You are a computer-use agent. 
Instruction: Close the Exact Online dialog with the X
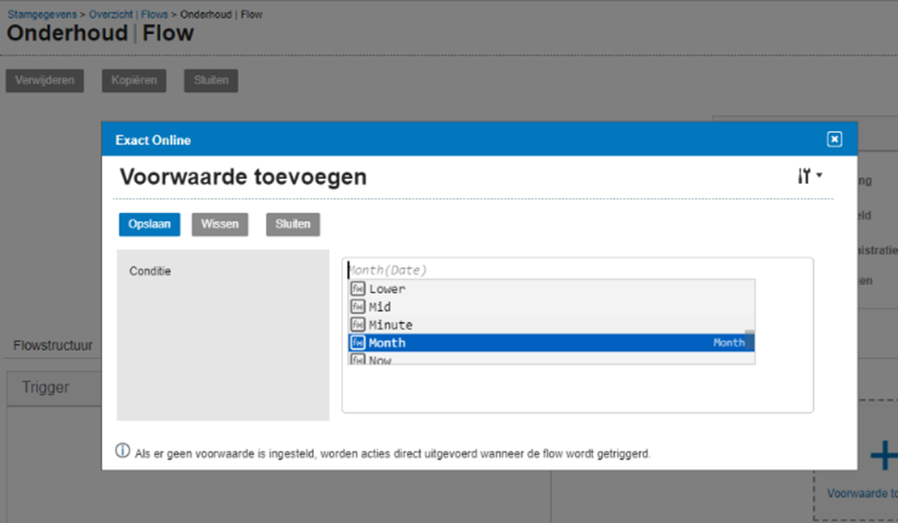834,140
